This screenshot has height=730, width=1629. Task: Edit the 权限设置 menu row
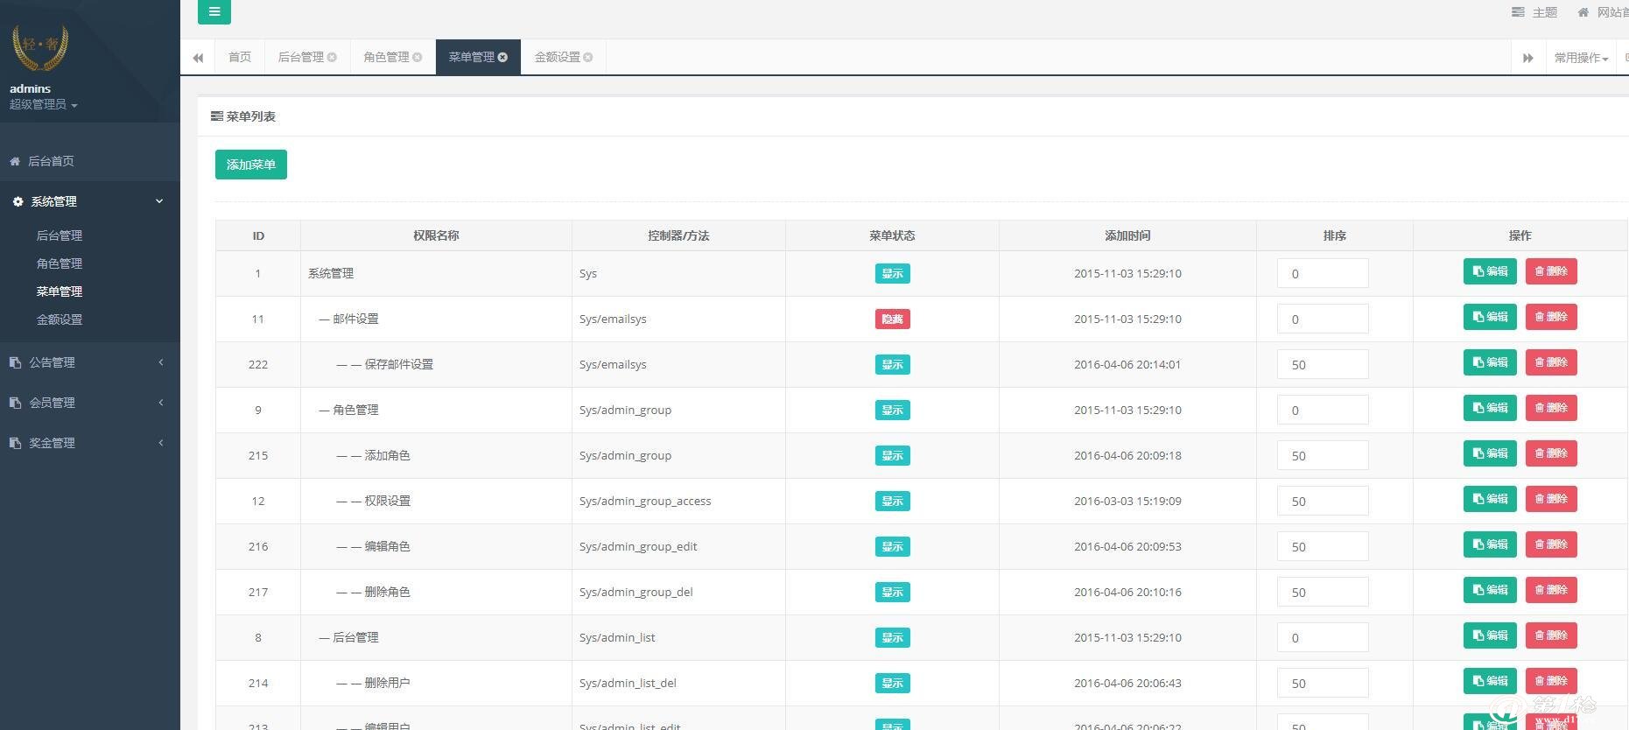coord(1490,499)
